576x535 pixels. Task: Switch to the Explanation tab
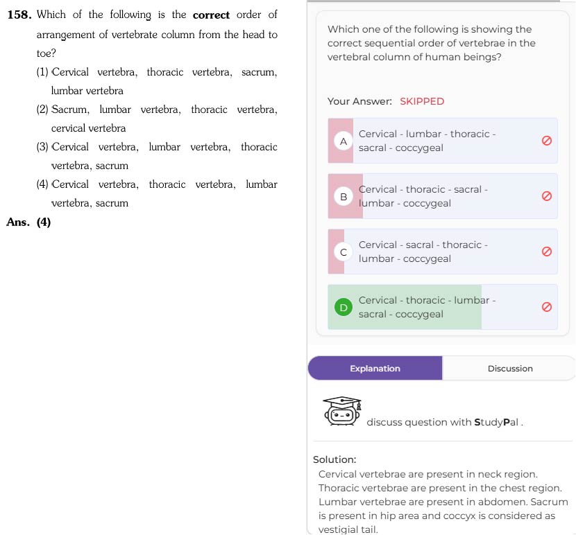(375, 368)
